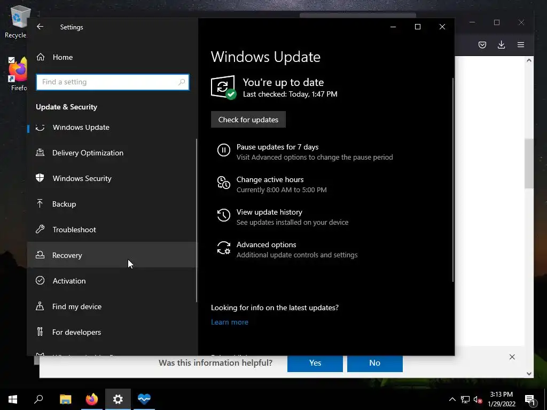
Task: Go back with the Settings back arrow
Action: 40,27
